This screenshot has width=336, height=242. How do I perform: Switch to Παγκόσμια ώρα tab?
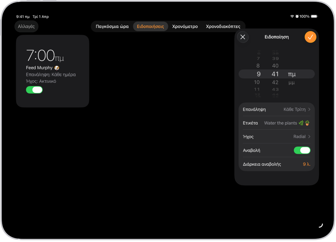pyautogui.click(x=112, y=27)
